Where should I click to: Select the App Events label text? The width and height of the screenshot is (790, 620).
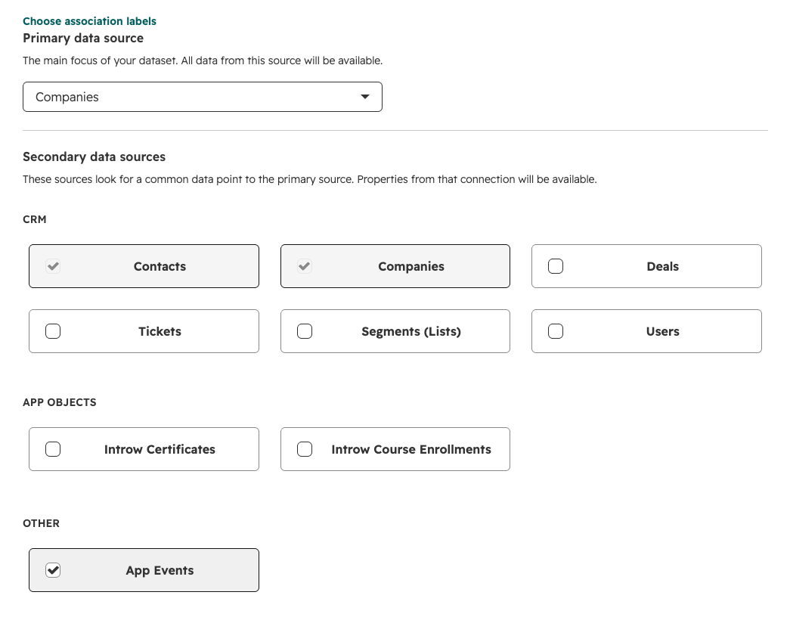click(x=160, y=570)
